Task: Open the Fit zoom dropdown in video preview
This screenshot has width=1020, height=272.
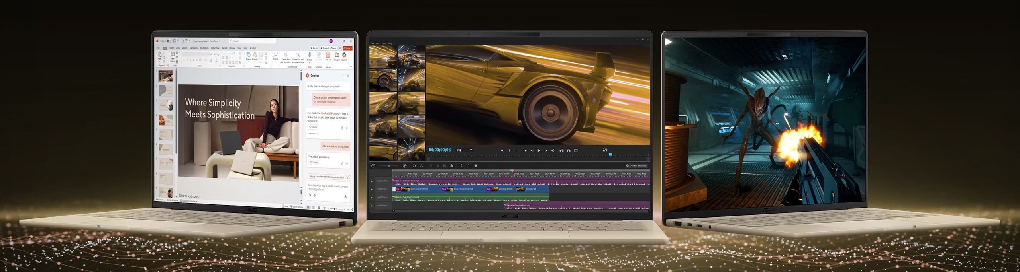Action: [x=465, y=150]
